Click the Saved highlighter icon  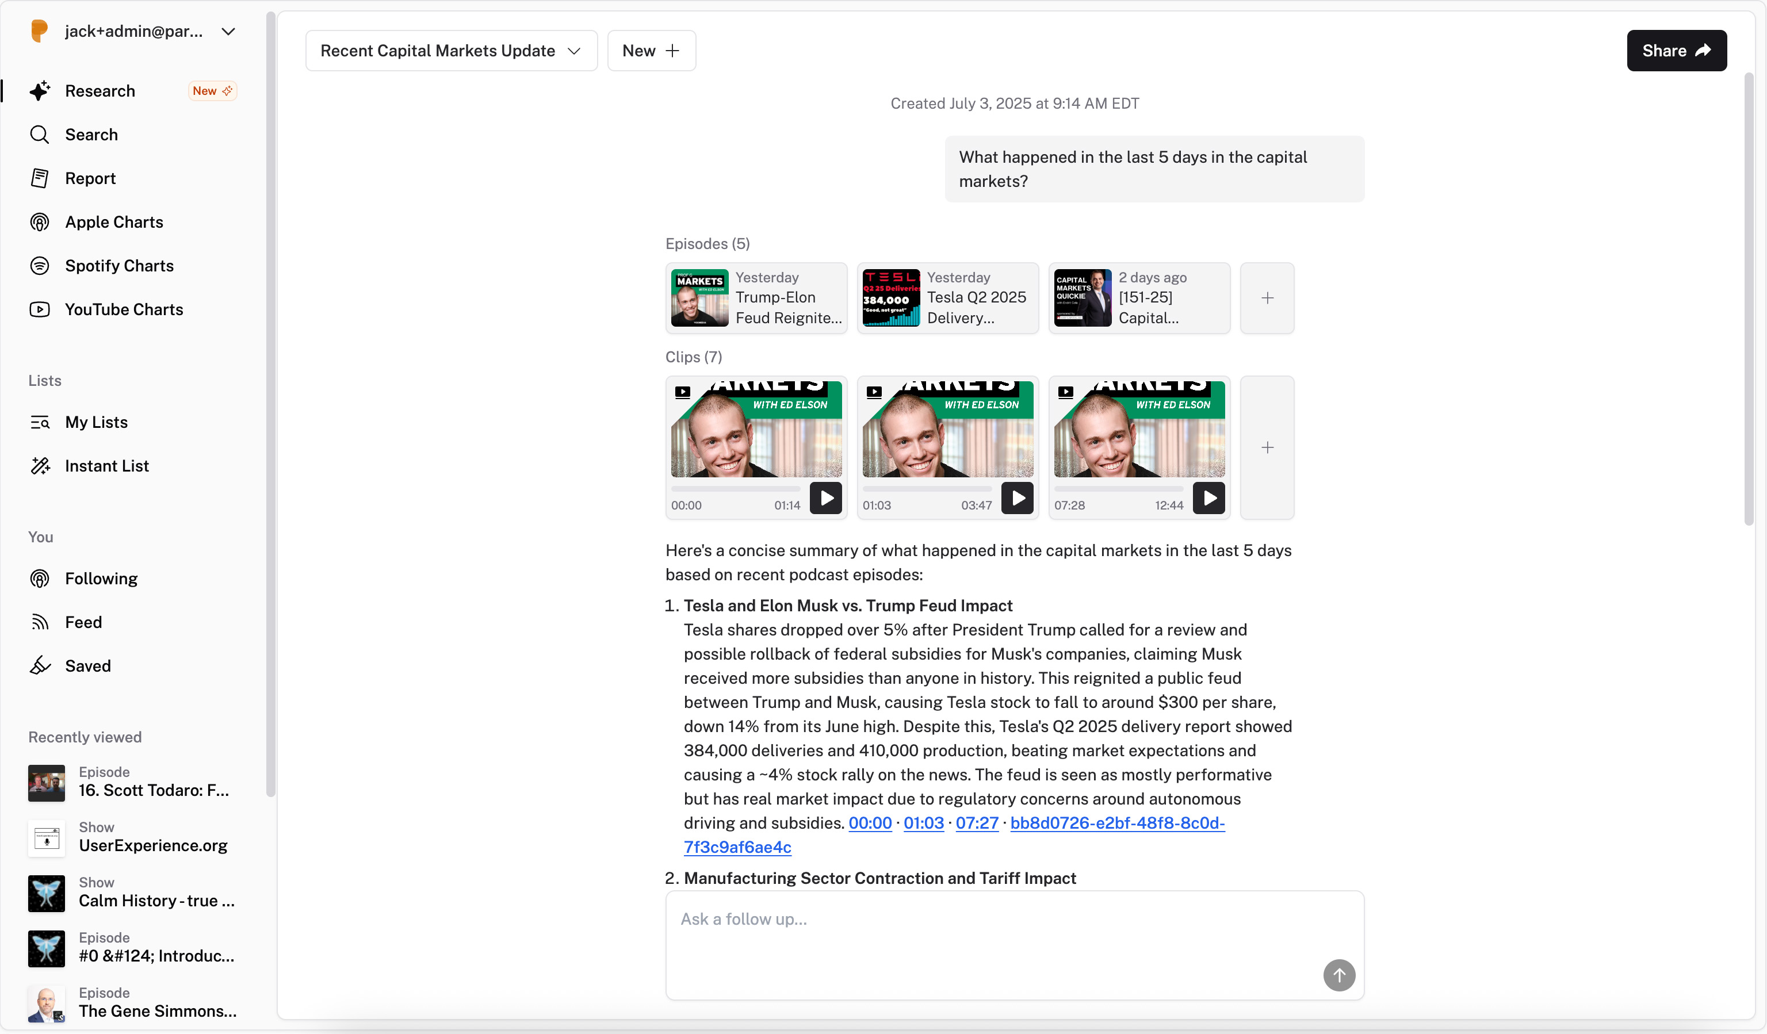click(x=40, y=665)
